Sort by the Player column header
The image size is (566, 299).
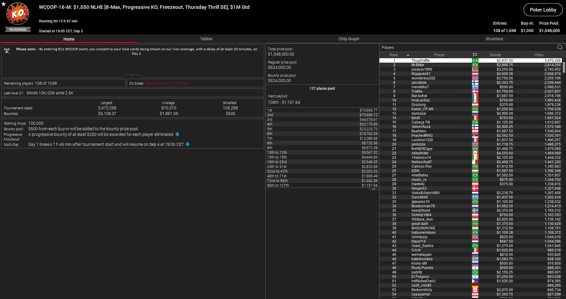pos(439,55)
